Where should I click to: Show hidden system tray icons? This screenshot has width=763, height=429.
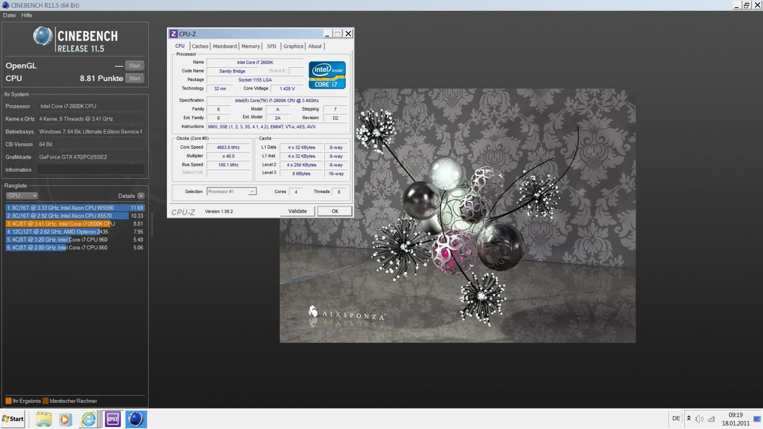tap(689, 419)
